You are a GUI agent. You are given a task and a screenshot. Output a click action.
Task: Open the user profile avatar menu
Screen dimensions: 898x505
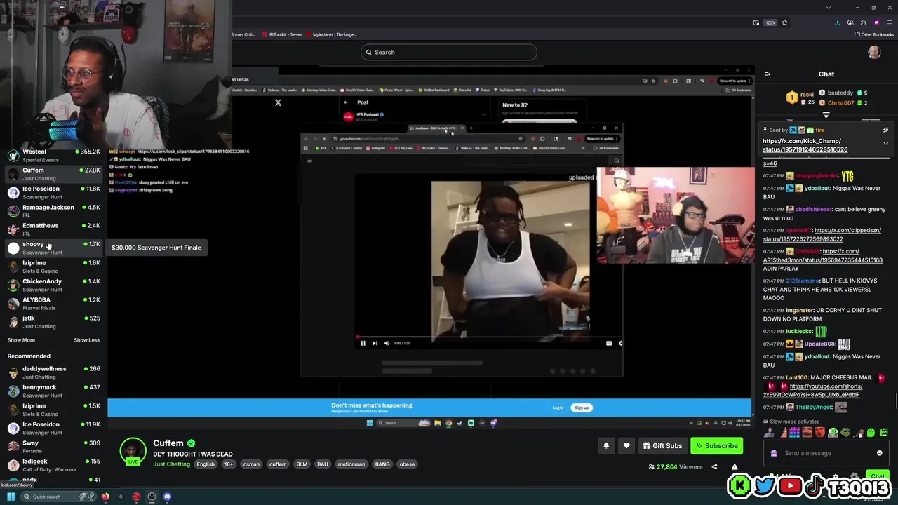874,52
